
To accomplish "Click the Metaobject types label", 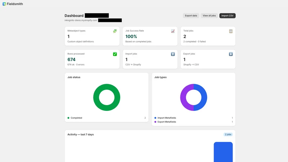I will pos(76,31).
